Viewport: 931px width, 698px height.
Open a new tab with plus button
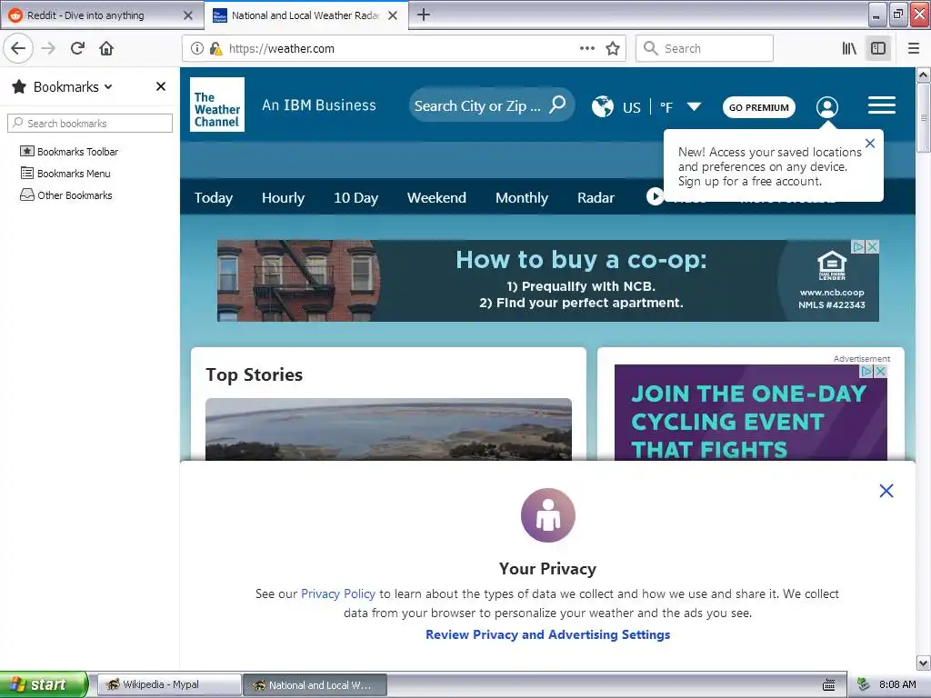[x=424, y=15]
